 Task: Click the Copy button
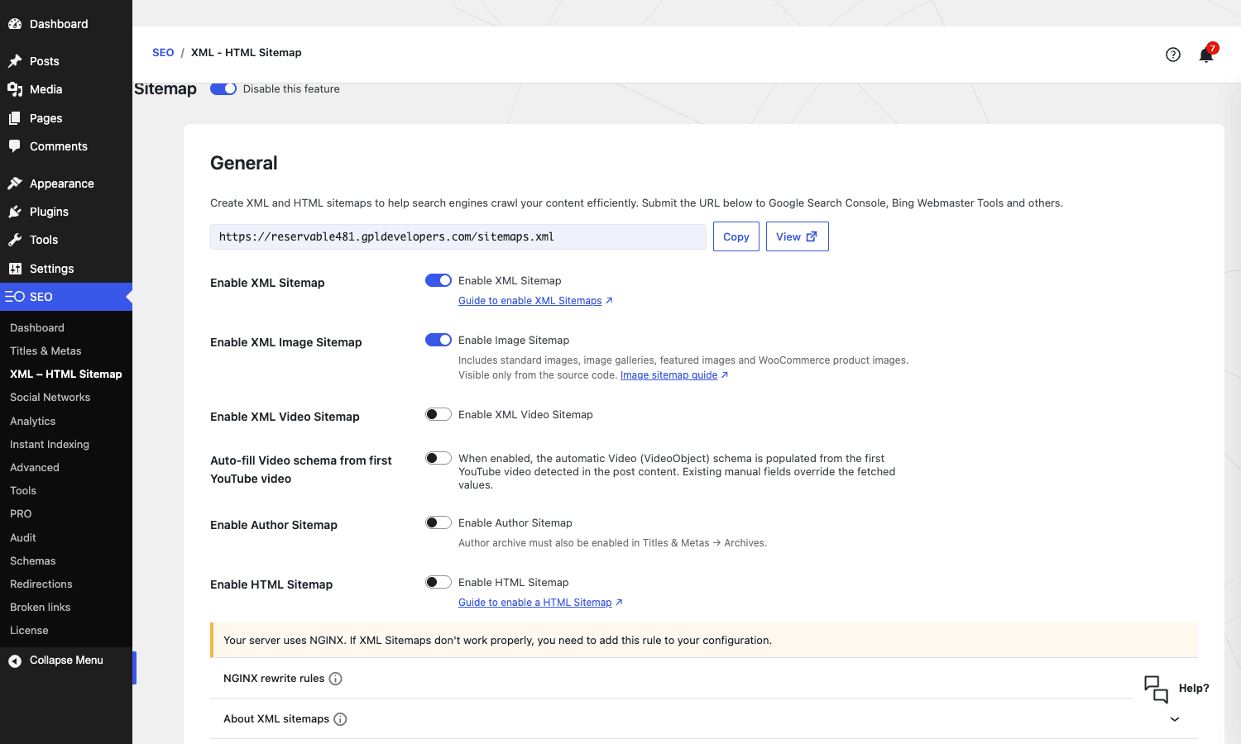[736, 236]
